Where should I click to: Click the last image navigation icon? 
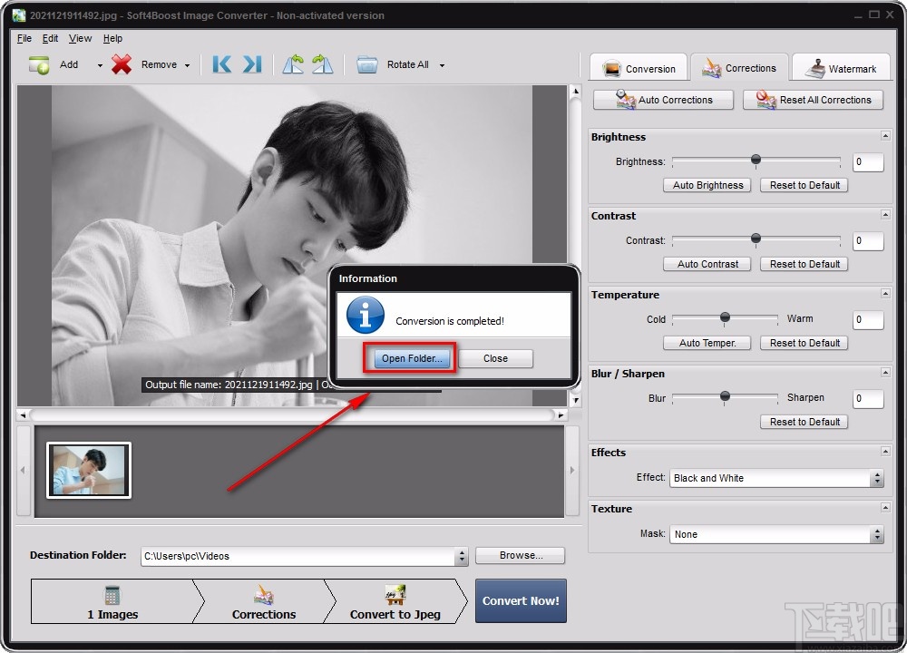(x=251, y=64)
